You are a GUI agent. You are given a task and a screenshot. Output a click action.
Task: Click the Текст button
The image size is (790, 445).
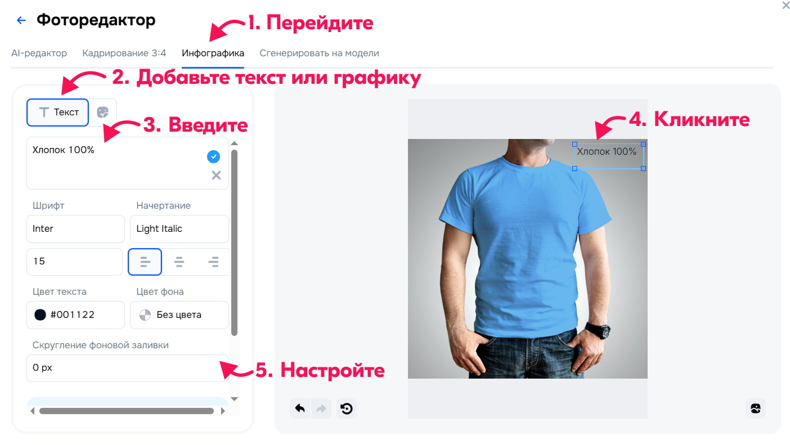[58, 112]
